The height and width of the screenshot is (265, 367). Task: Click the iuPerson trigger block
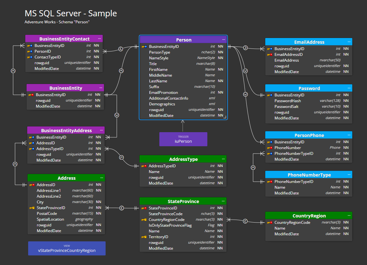click(x=183, y=139)
